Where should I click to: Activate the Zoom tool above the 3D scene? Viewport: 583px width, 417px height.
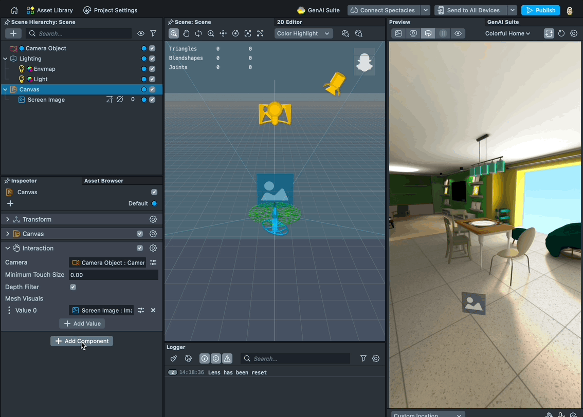coord(211,33)
